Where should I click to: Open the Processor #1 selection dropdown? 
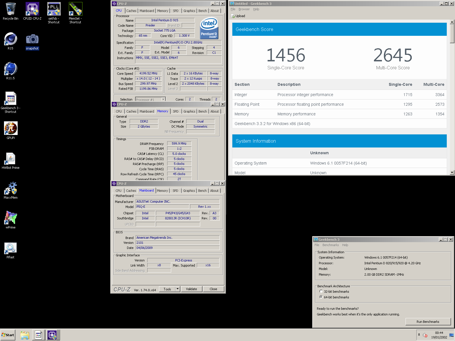pos(163,99)
